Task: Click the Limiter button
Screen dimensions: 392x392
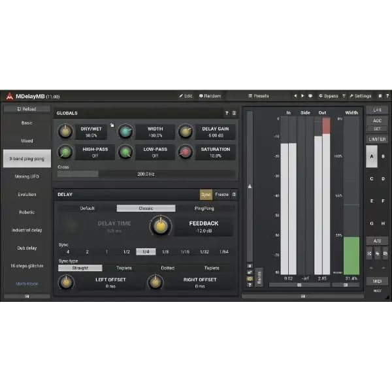Action: point(377,139)
